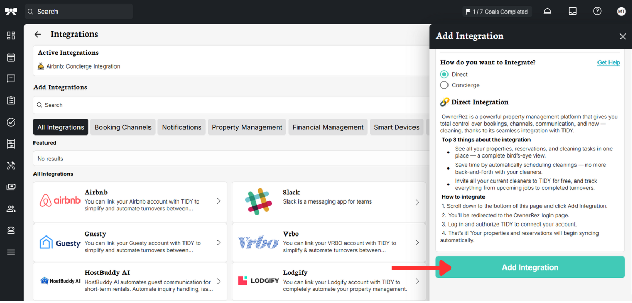Viewport: 632px width, 303px height.
Task: Open the Get Help link
Action: coord(608,62)
